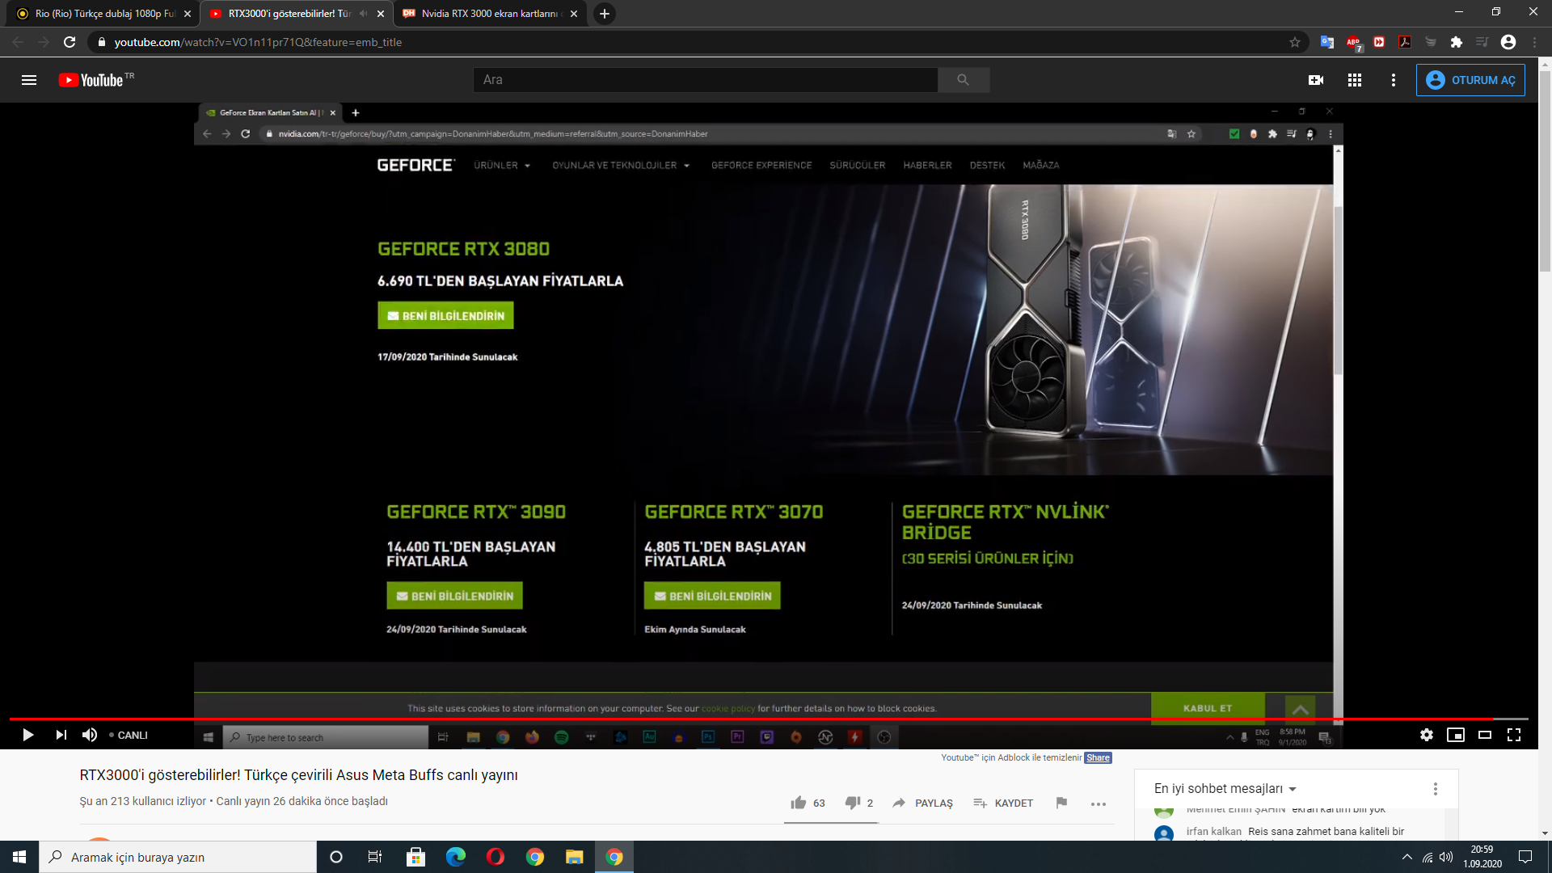Open live chat options menu
The width and height of the screenshot is (1552, 873).
tap(1436, 788)
